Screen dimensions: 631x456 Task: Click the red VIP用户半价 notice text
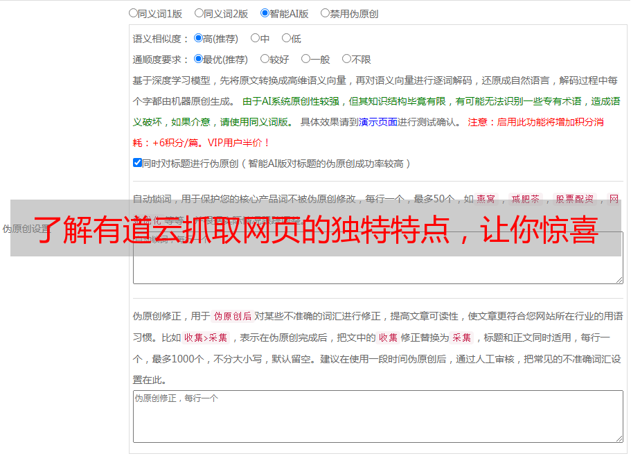point(239,143)
